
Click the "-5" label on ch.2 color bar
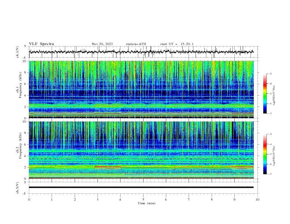tap(270, 154)
